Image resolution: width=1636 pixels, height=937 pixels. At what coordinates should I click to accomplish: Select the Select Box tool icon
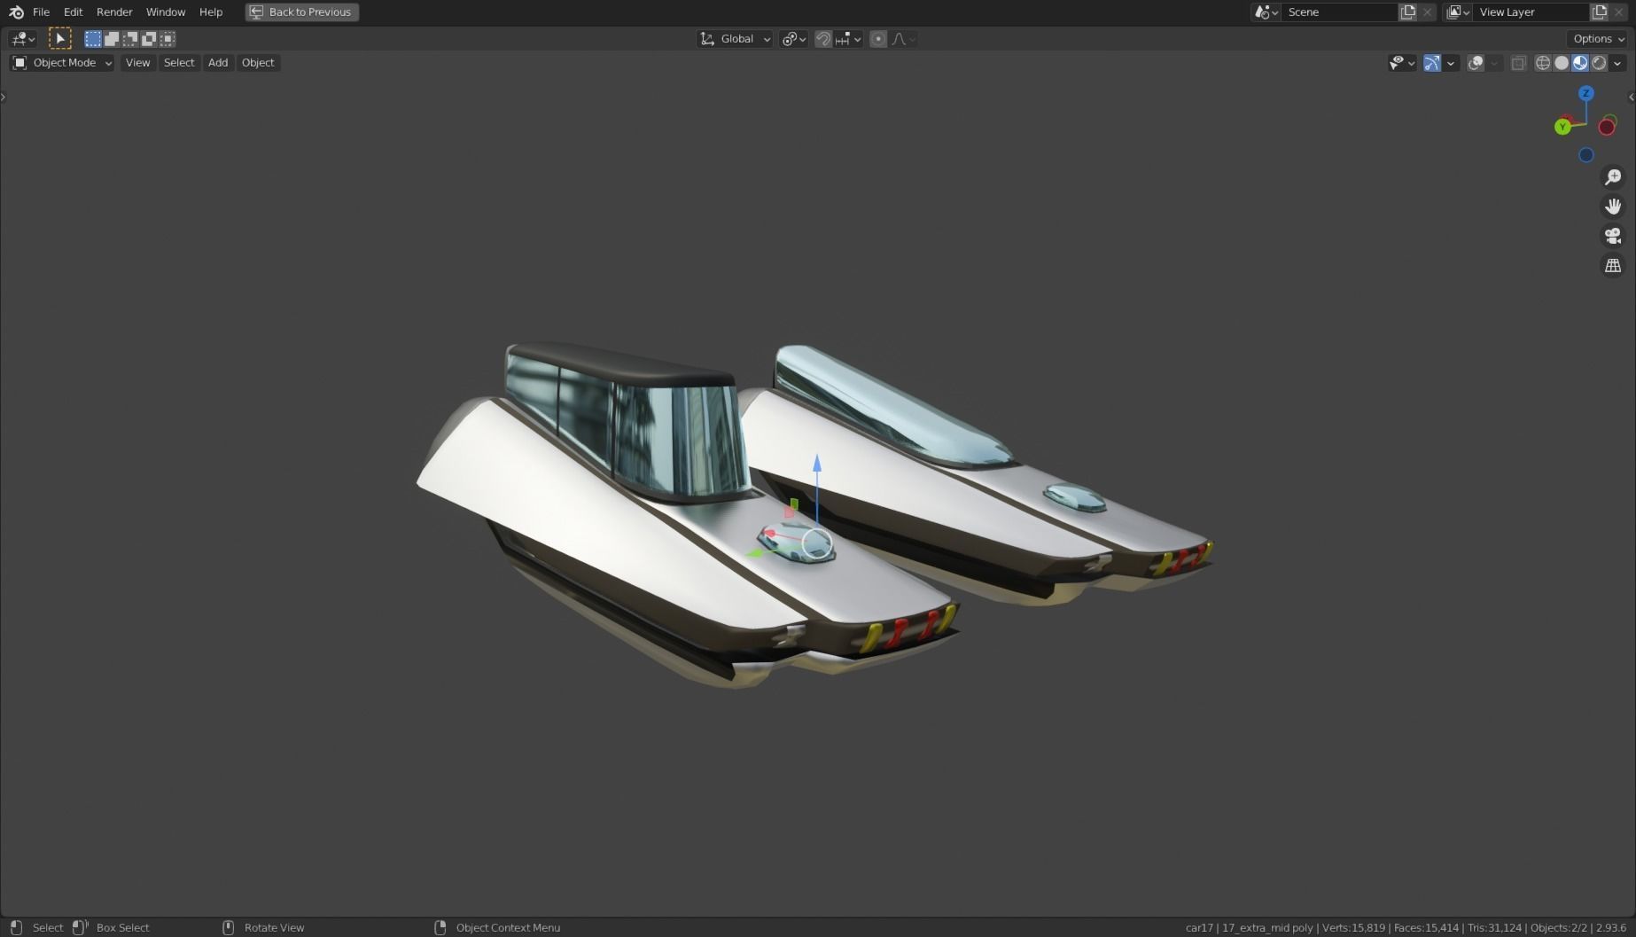click(x=59, y=38)
